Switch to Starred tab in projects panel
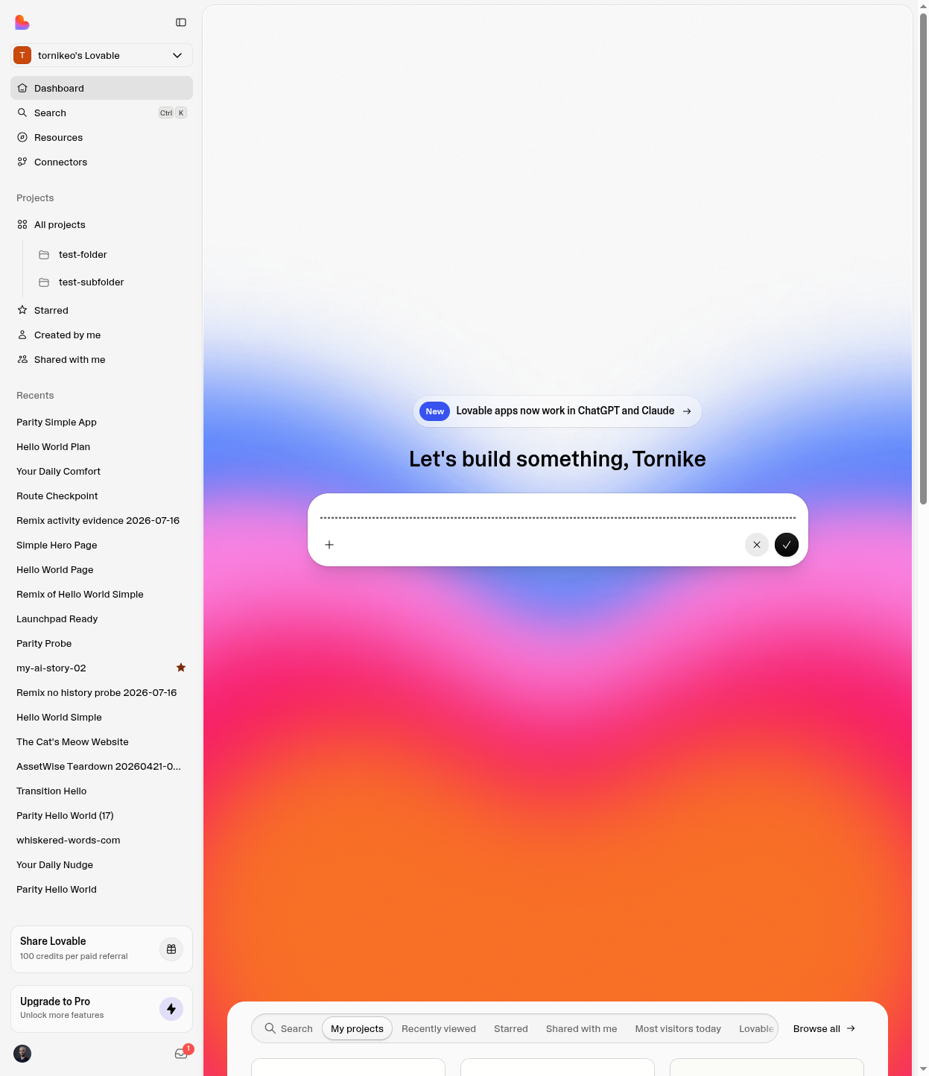 click(511, 1028)
